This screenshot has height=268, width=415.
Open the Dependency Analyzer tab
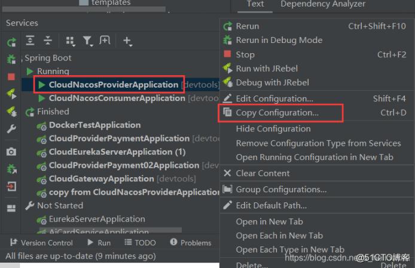[x=323, y=4]
